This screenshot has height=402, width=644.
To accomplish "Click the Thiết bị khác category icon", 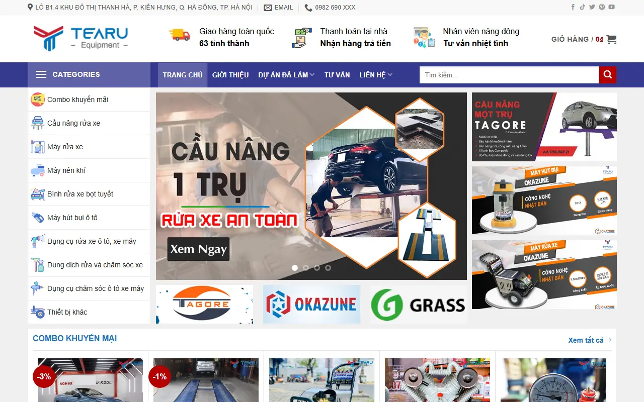I will coord(38,312).
